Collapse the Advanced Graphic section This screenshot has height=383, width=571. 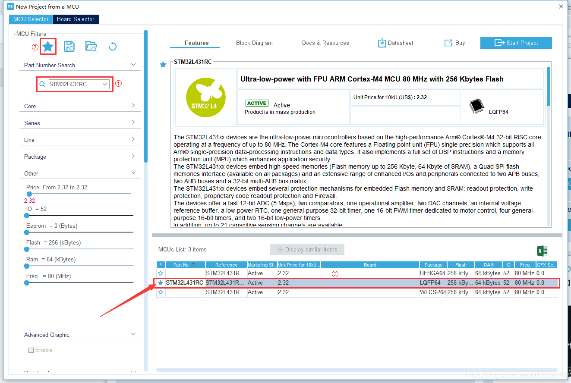pyautogui.click(x=133, y=334)
